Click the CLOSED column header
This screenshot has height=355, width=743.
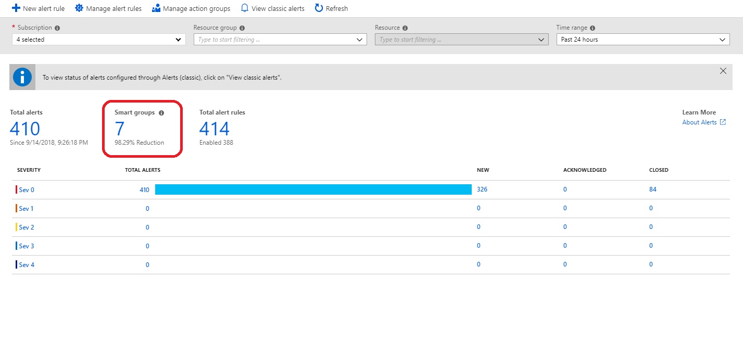click(659, 170)
